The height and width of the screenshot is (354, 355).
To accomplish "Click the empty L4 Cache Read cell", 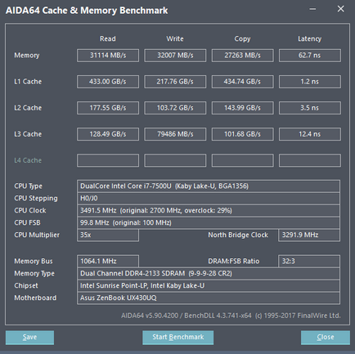I will (108, 160).
